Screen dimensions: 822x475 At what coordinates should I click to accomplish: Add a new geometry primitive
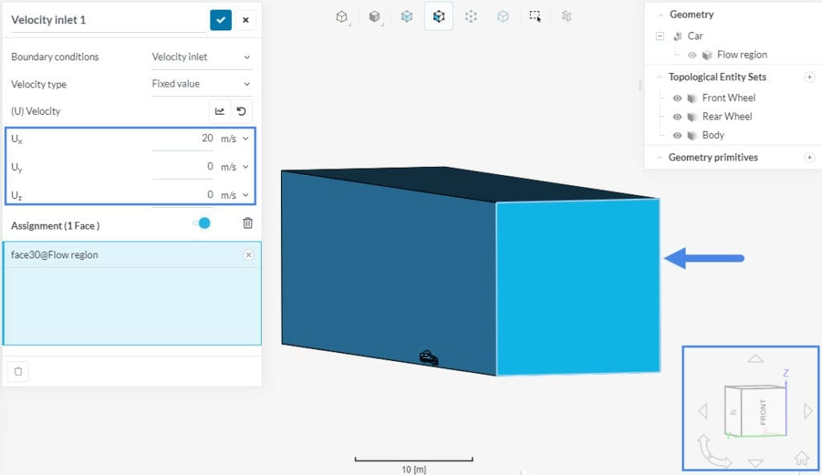point(809,157)
